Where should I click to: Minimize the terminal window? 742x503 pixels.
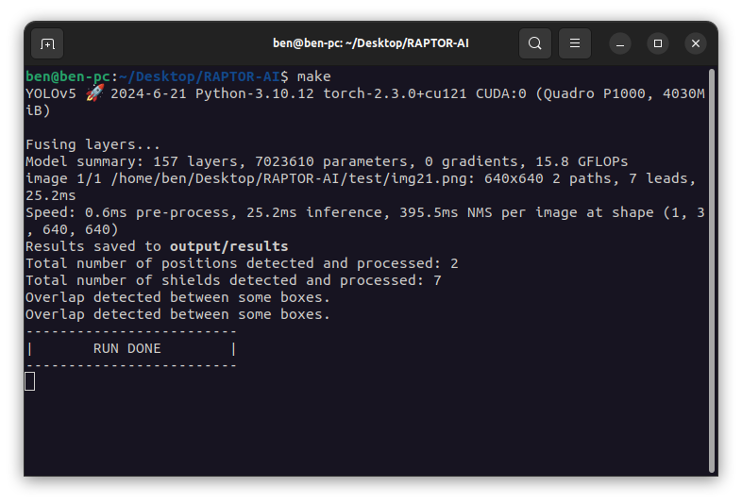[620, 43]
